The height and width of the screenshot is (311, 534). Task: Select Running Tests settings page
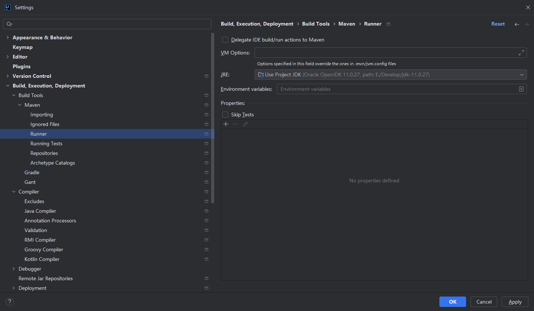(46, 143)
